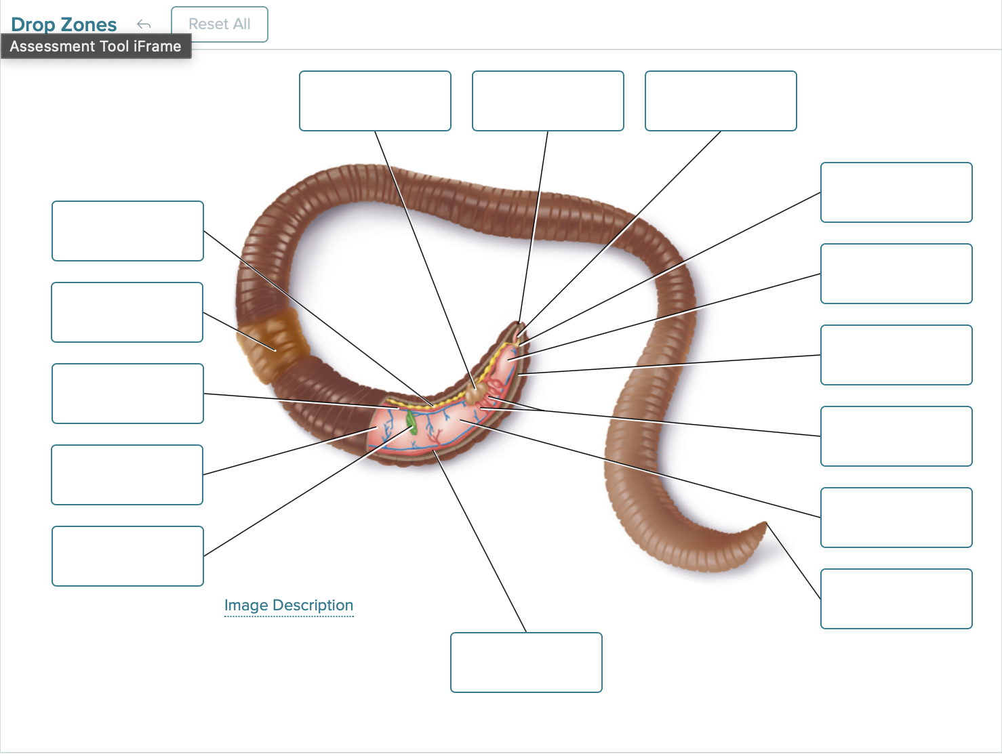Click the drop zone below the worm diagram
This screenshot has width=1002, height=756.
point(526,663)
